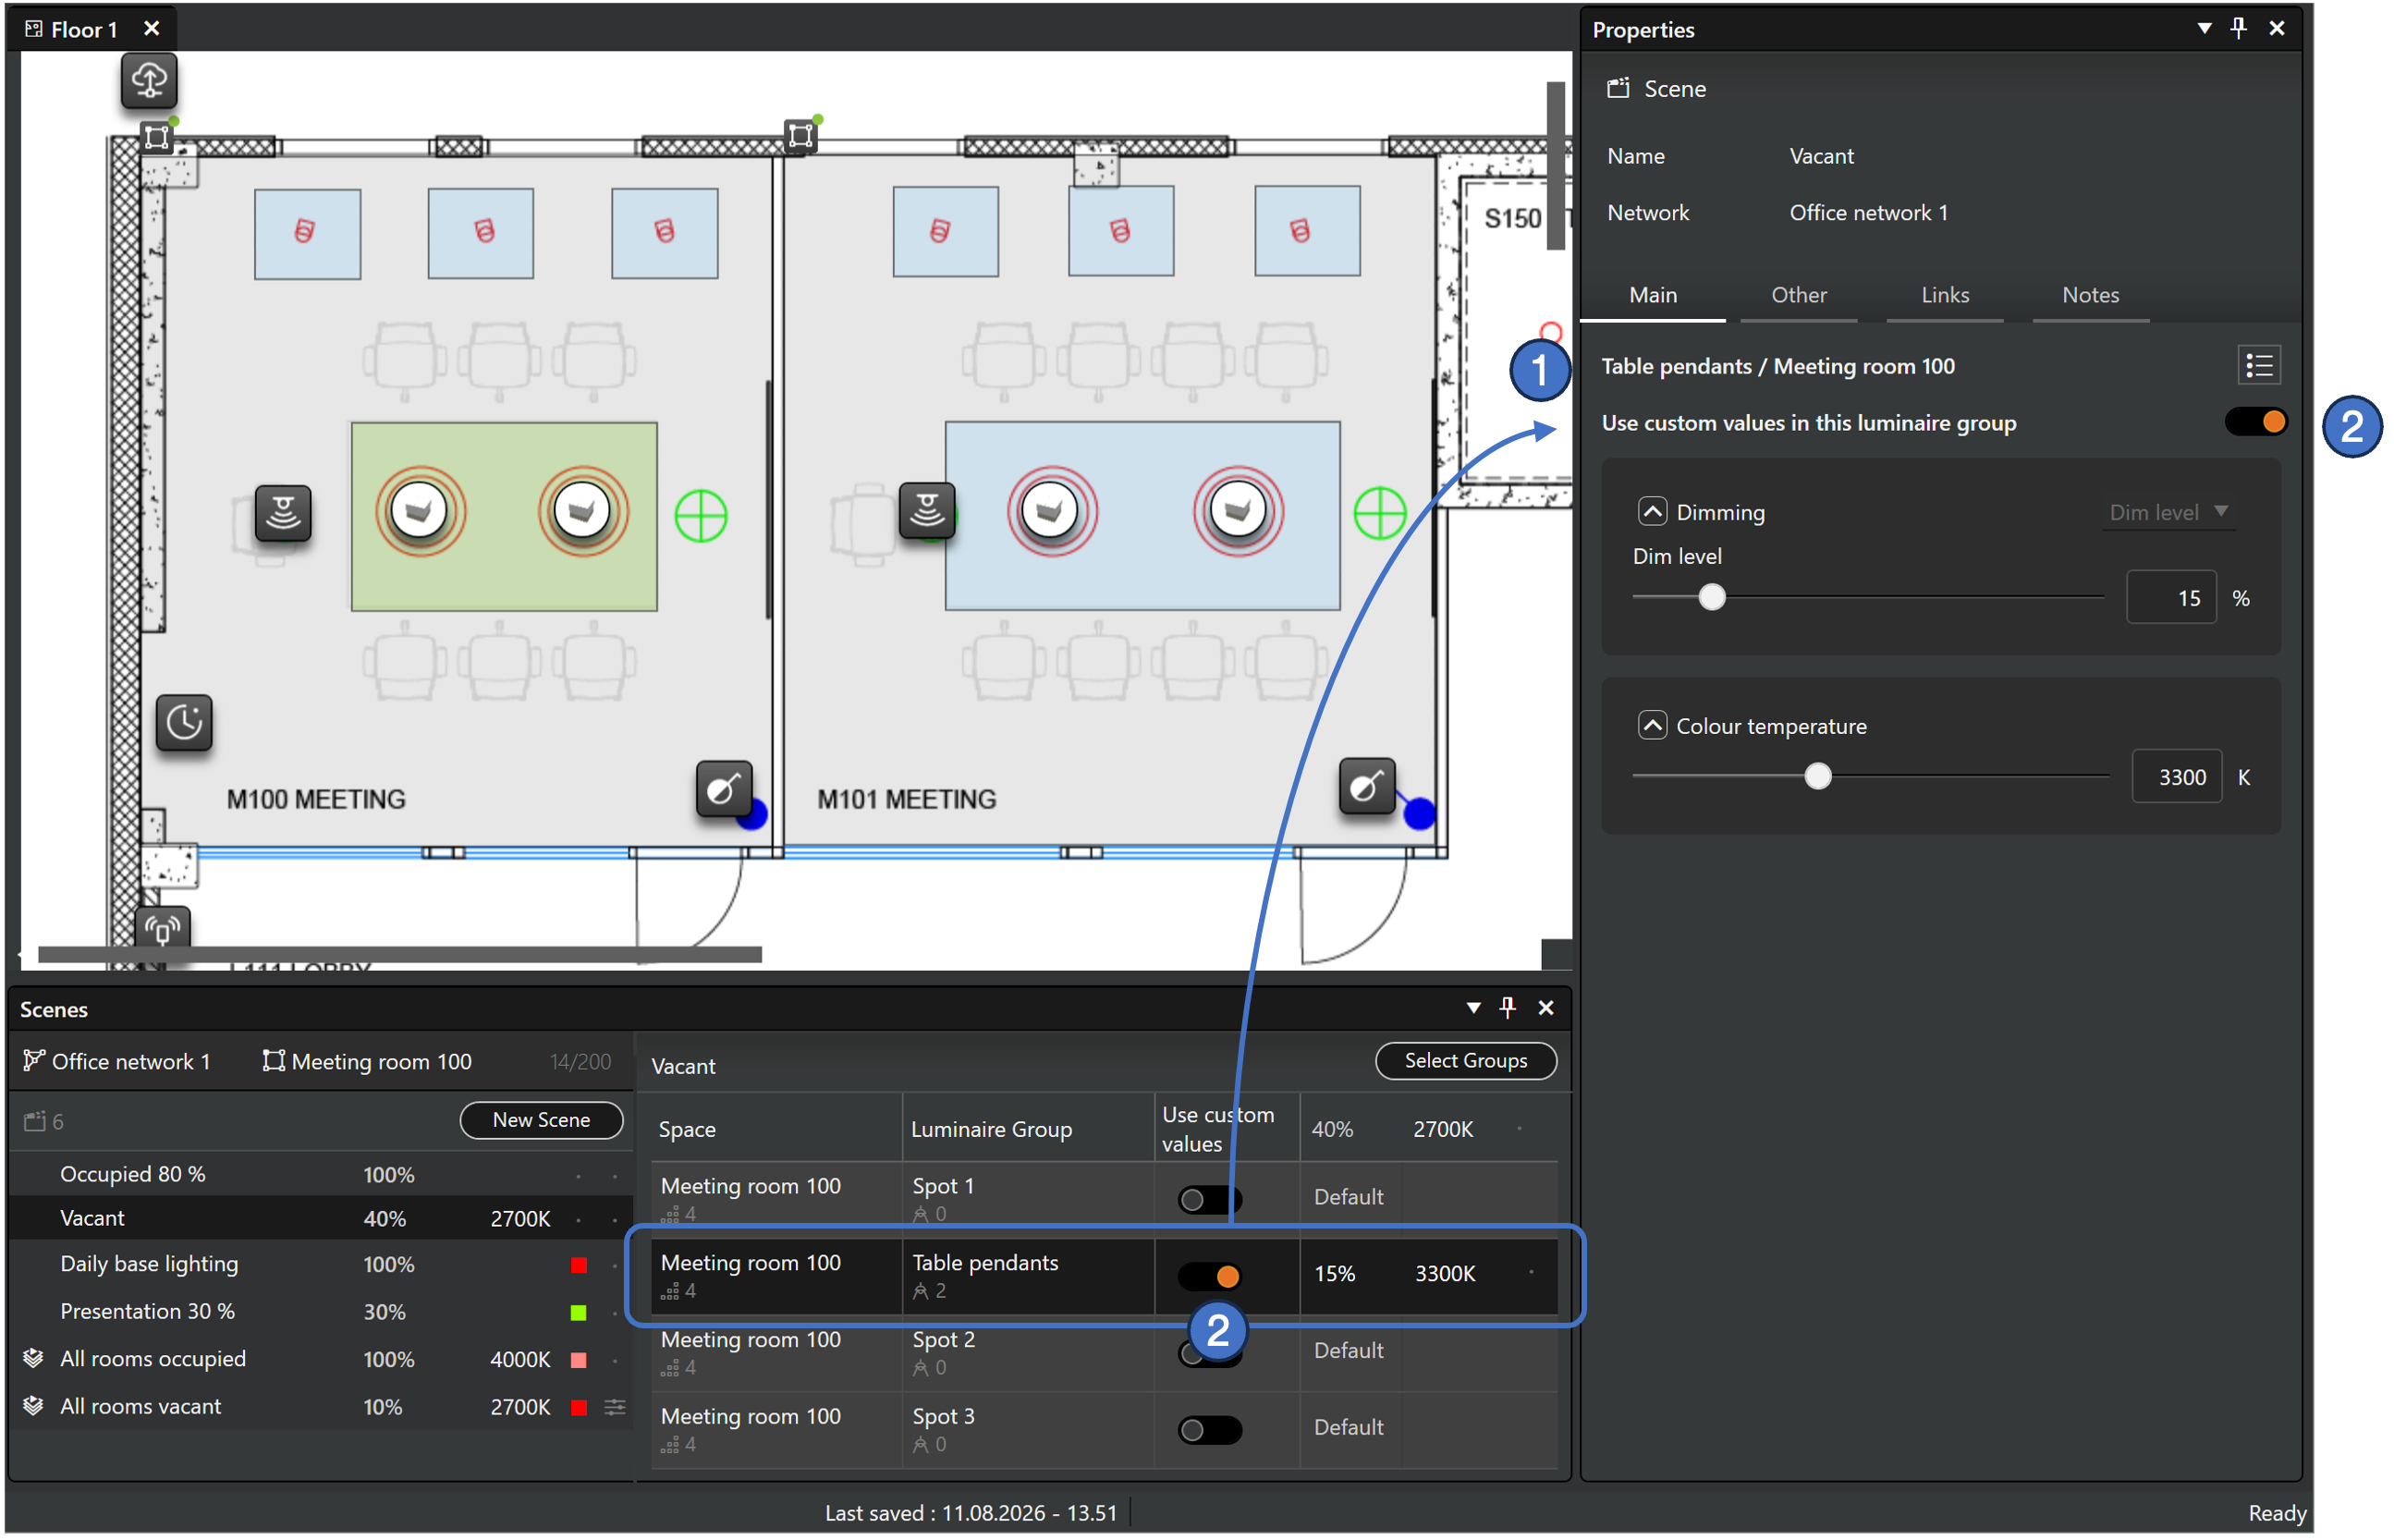Enable custom values for Spot 1 row
2394x1540 pixels.
click(x=1209, y=1200)
